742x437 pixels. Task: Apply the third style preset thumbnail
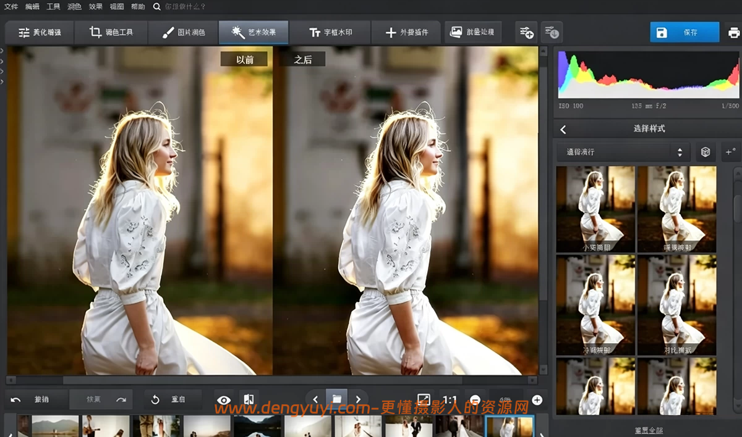[x=595, y=306]
